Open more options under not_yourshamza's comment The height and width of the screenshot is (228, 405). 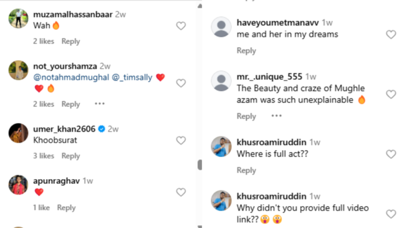tap(99, 104)
